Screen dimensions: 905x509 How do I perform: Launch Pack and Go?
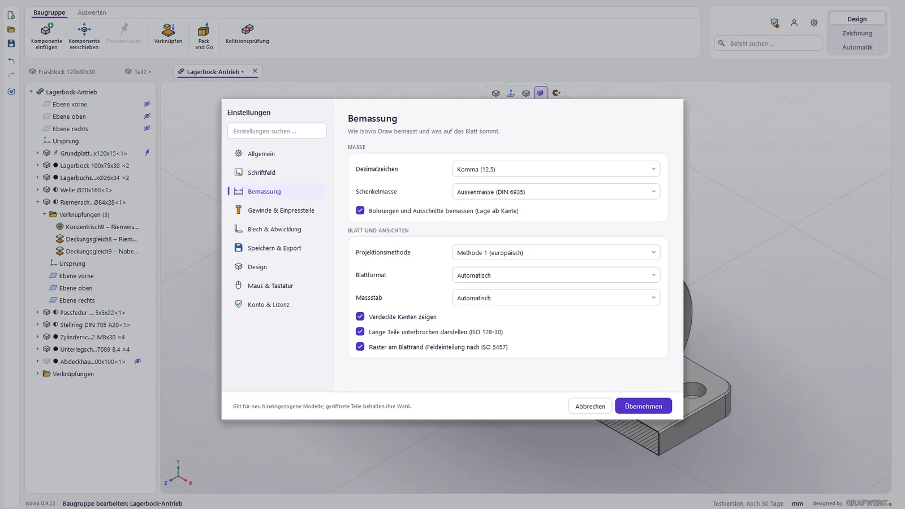click(204, 36)
